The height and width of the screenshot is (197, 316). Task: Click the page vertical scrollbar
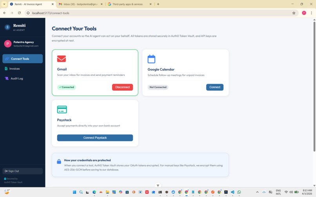tap(314, 86)
